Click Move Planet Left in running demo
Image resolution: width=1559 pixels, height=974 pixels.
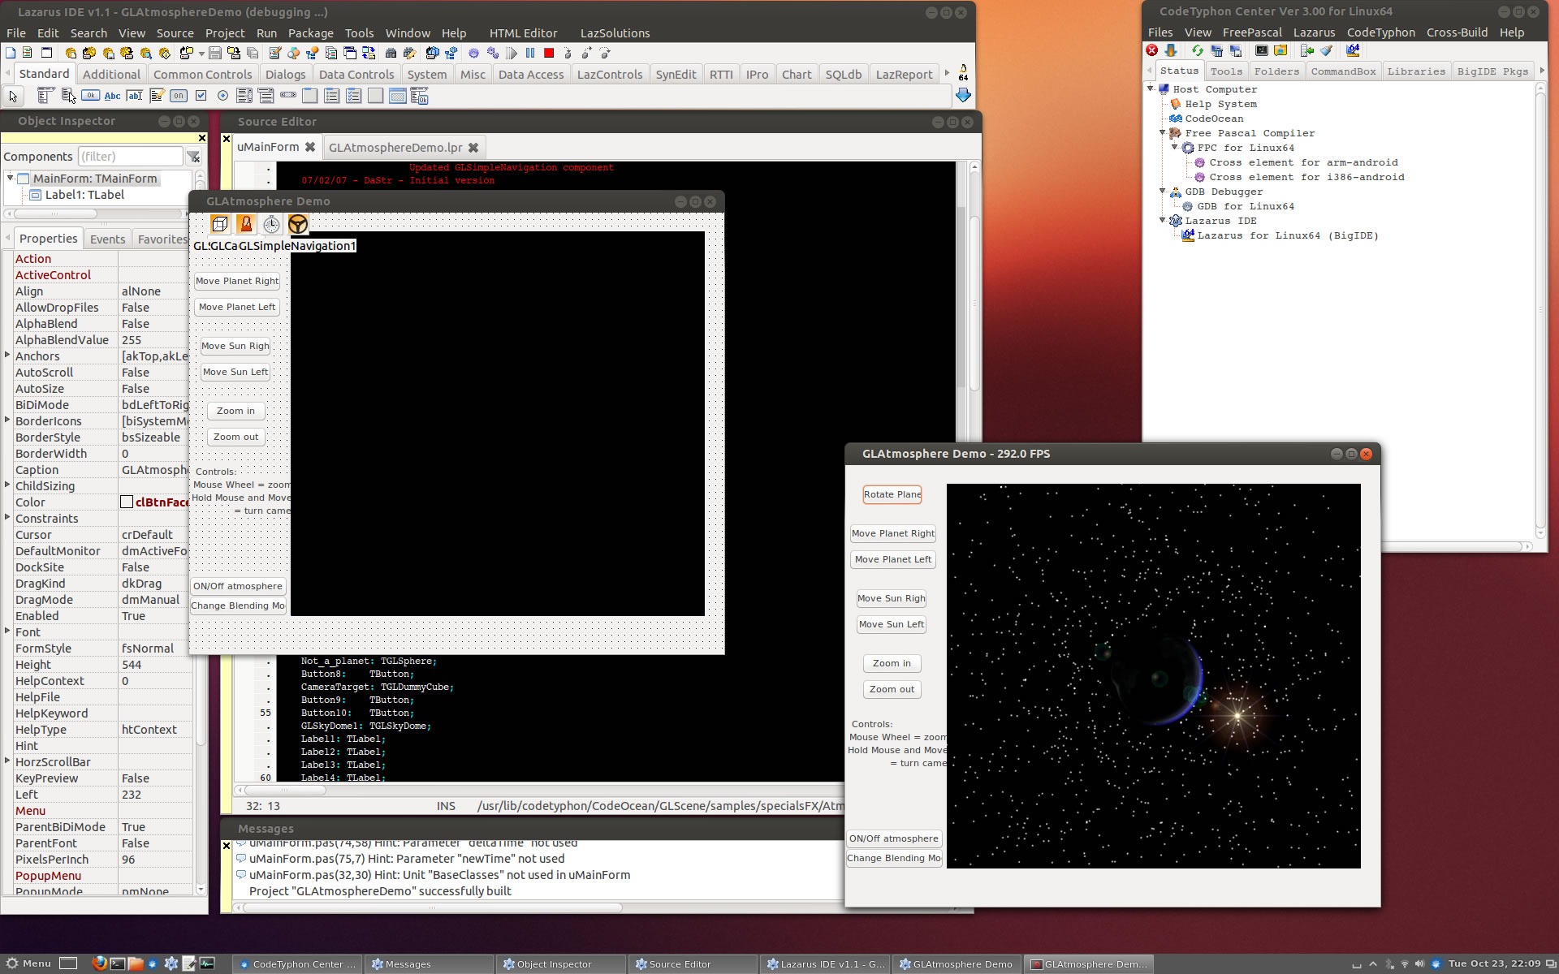(x=893, y=559)
